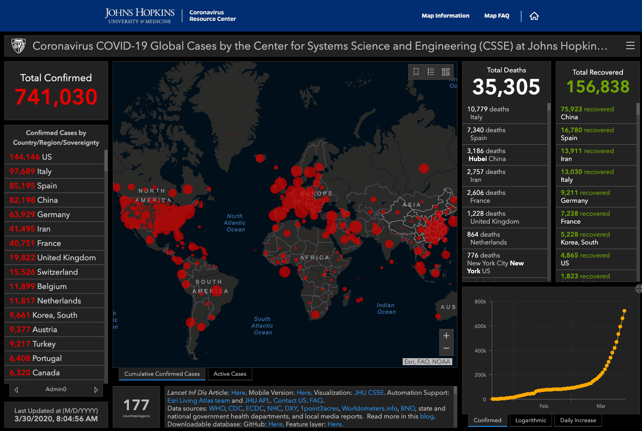Select Netherlands with 11,817 confirmed cases
Screen dimensions: 642x431
[x=54, y=301]
